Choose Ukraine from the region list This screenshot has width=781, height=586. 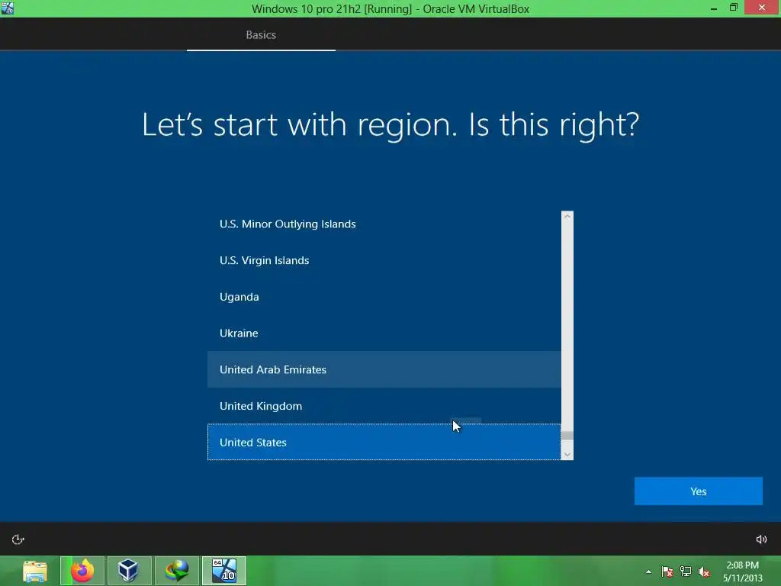(384, 333)
